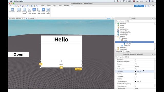
Task: Switch to the ThreeDText panel tab
Action: [119, 51]
